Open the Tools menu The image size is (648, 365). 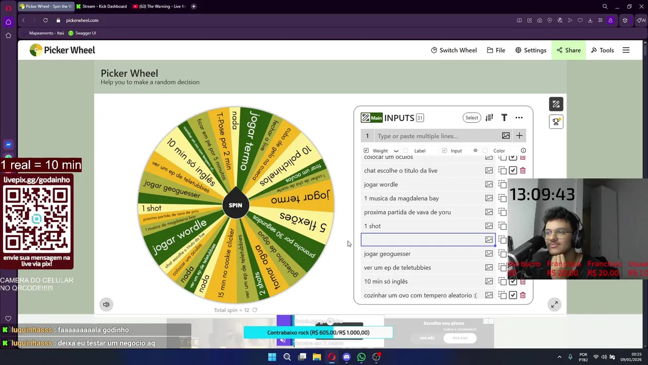coord(602,50)
